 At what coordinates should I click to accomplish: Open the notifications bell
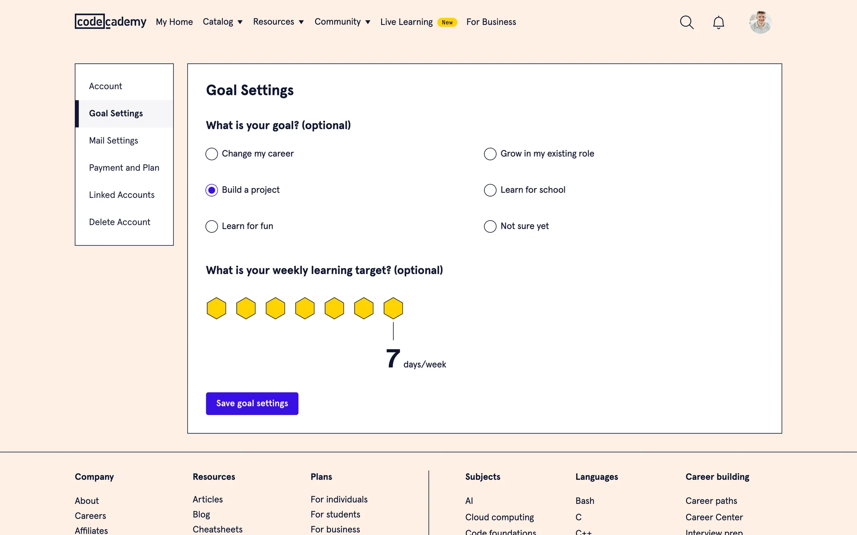click(718, 22)
